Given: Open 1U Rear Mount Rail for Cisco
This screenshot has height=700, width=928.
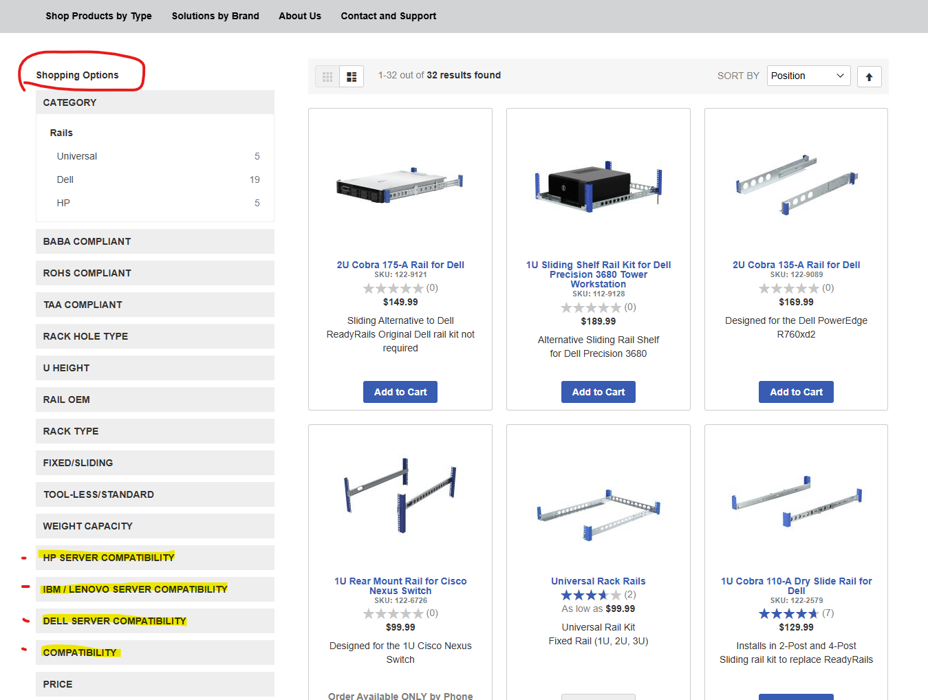Looking at the screenshot, I should (400, 586).
